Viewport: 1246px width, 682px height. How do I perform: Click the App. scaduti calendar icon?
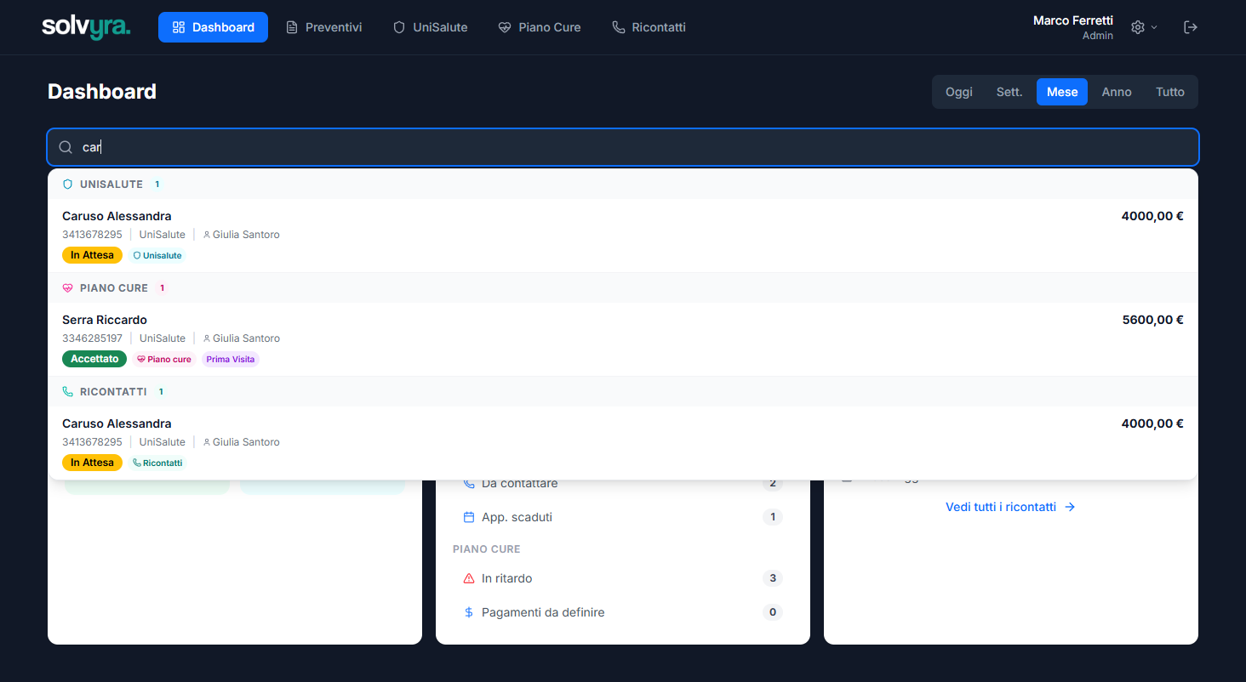point(468,517)
